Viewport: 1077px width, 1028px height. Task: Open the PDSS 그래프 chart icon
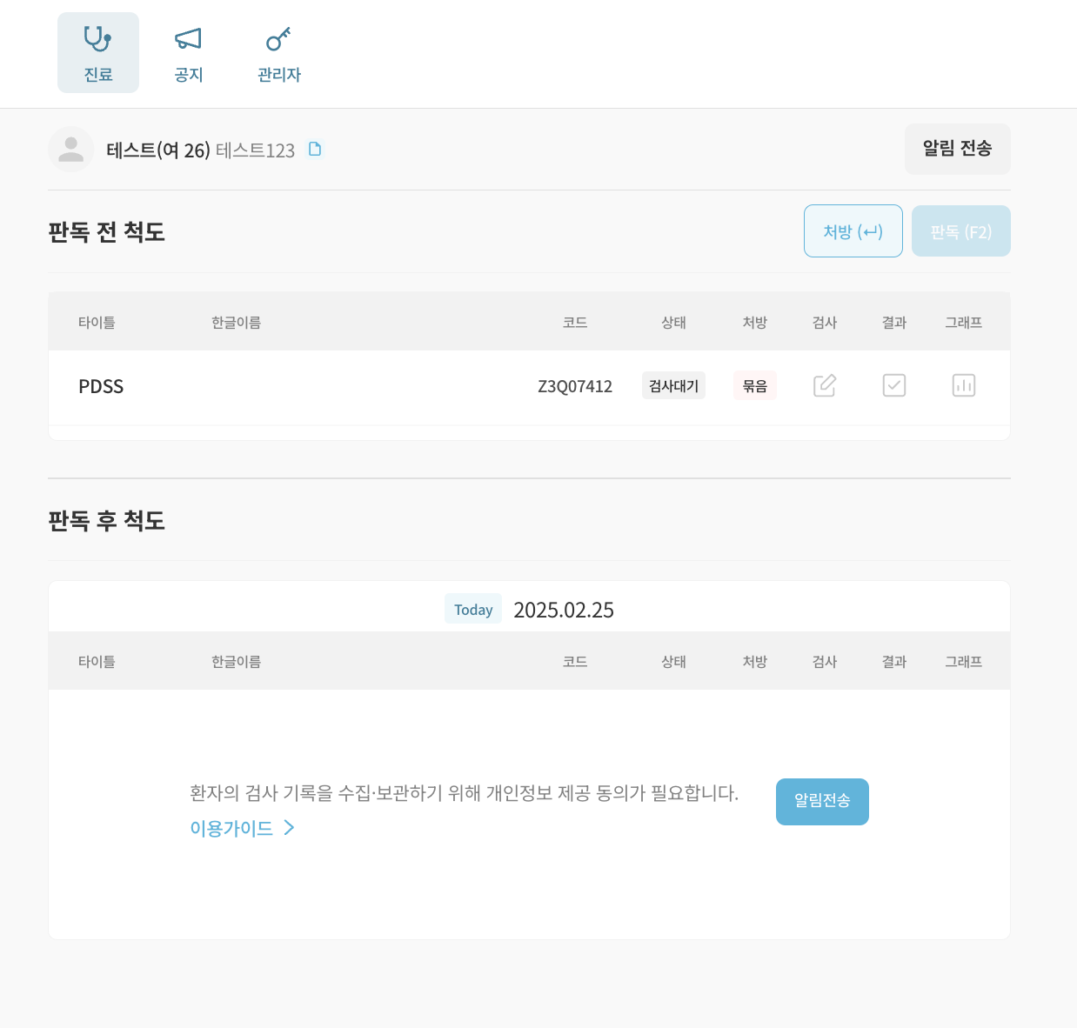point(964,385)
